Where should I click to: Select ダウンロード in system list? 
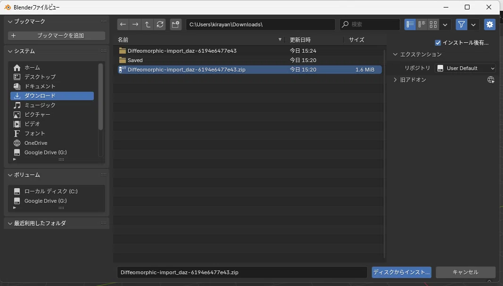[x=52, y=96]
